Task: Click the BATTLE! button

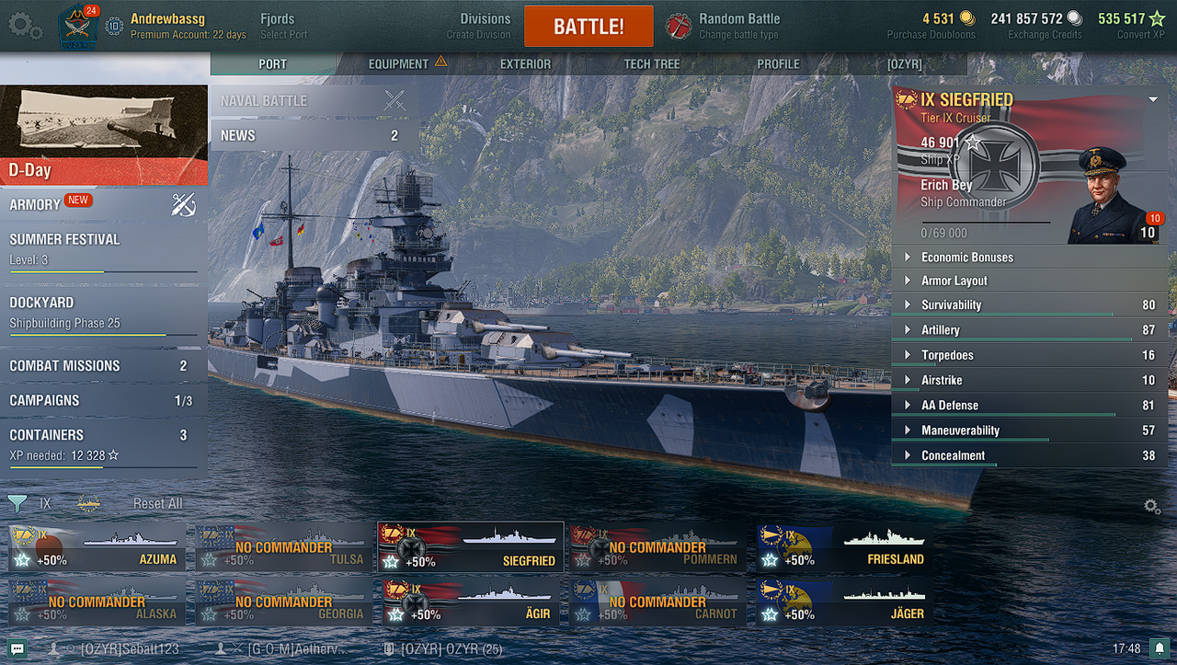Action: click(588, 26)
